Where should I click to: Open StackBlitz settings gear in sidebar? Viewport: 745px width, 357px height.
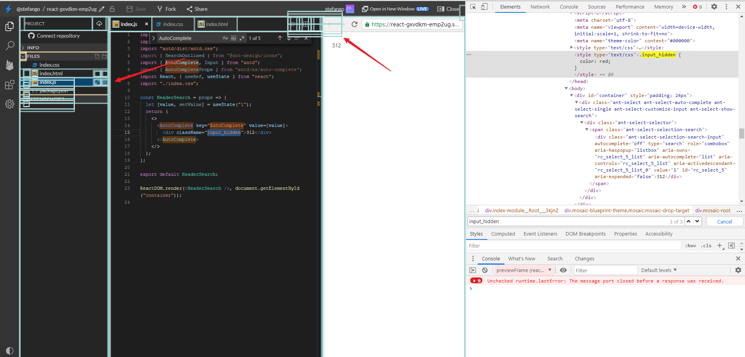[10, 104]
